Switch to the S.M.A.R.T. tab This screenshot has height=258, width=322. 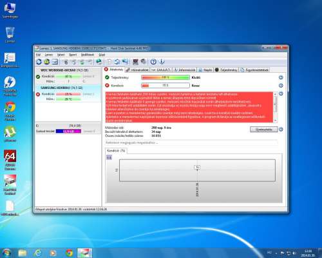pyautogui.click(x=161, y=70)
